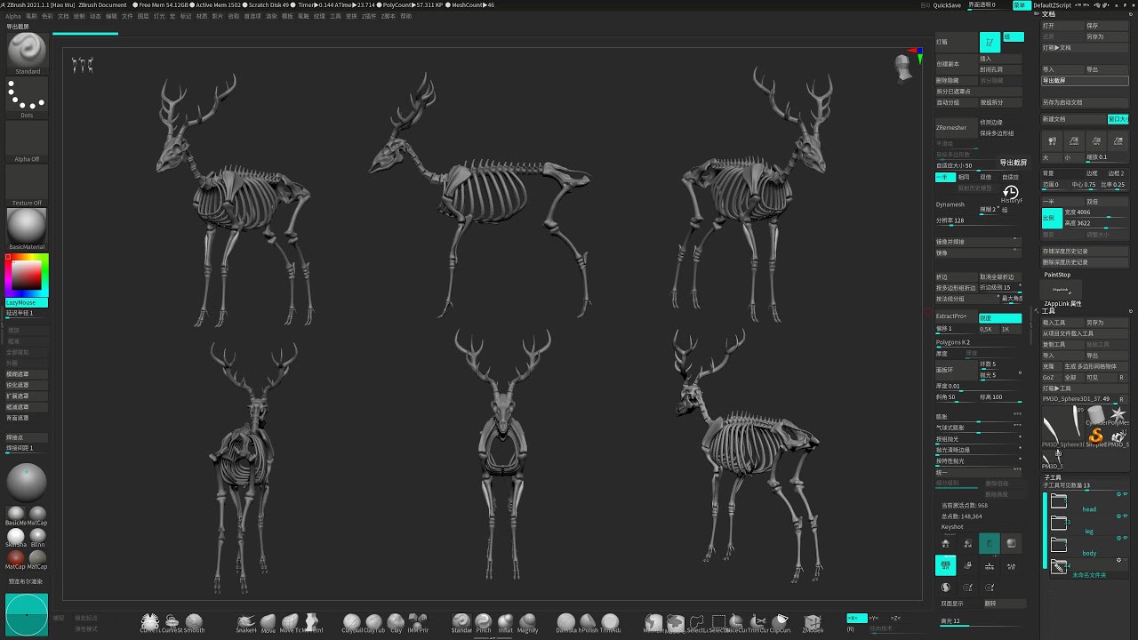The width and height of the screenshot is (1138, 640).
Task: Expand the 子工具 subtool panel header
Action: (1053, 477)
